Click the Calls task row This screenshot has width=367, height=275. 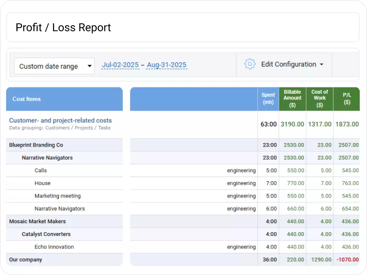tap(40, 170)
